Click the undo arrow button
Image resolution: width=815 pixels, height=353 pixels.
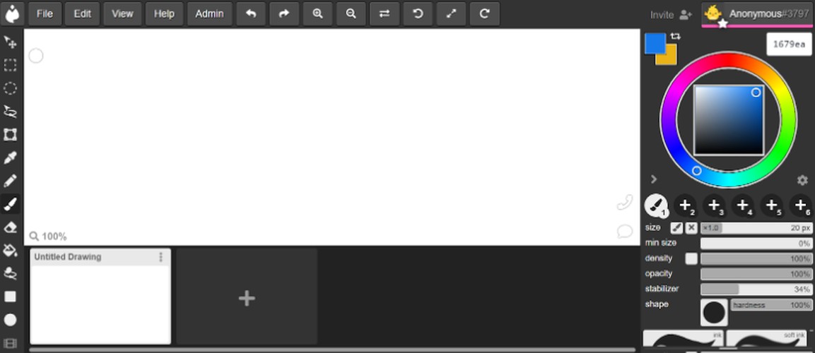click(x=251, y=14)
